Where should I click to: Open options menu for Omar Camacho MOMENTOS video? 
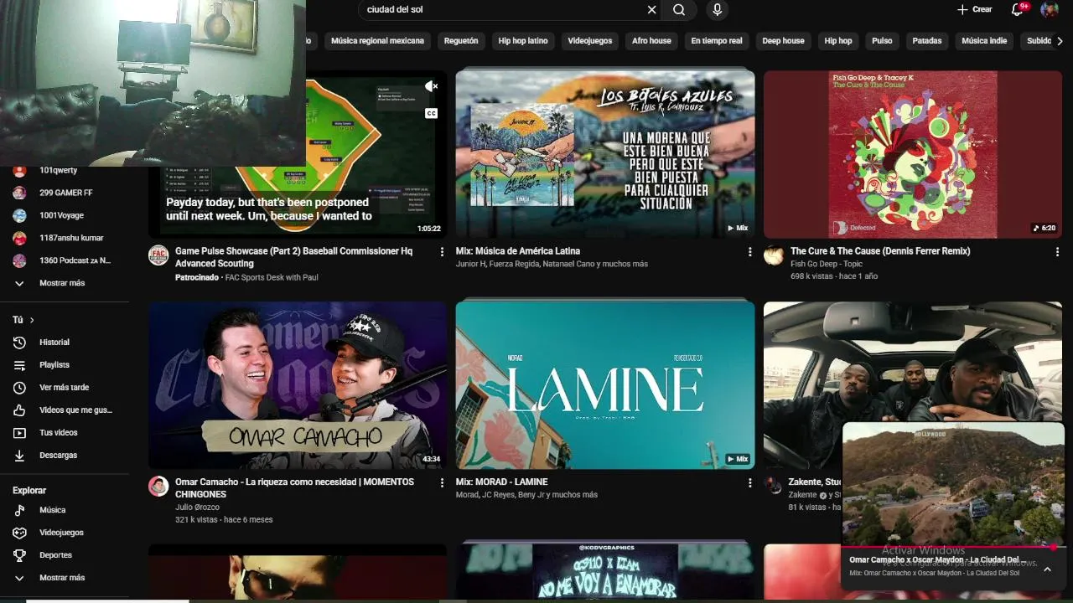[442, 482]
